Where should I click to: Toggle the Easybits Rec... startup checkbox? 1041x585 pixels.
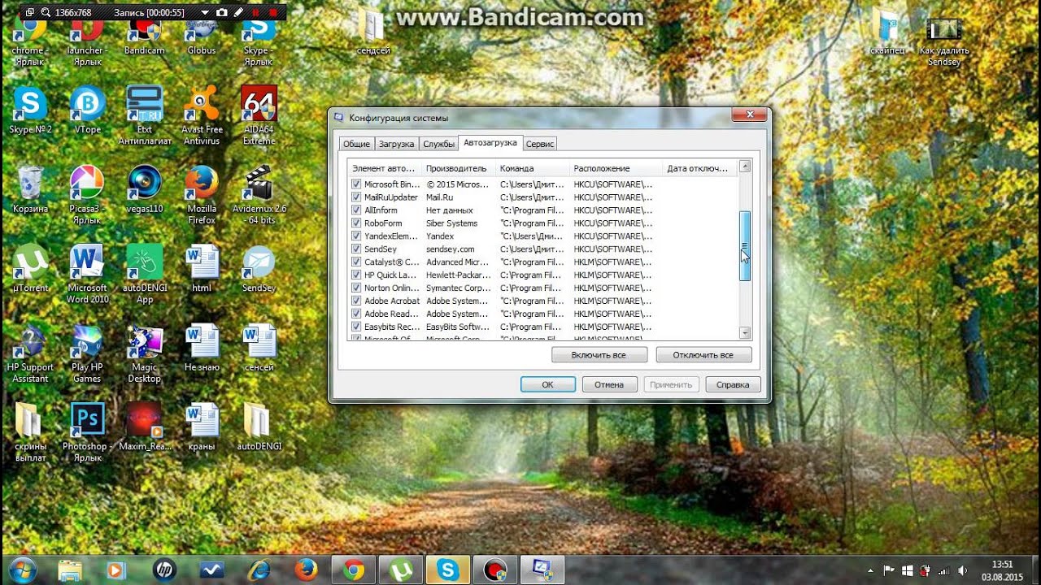356,327
